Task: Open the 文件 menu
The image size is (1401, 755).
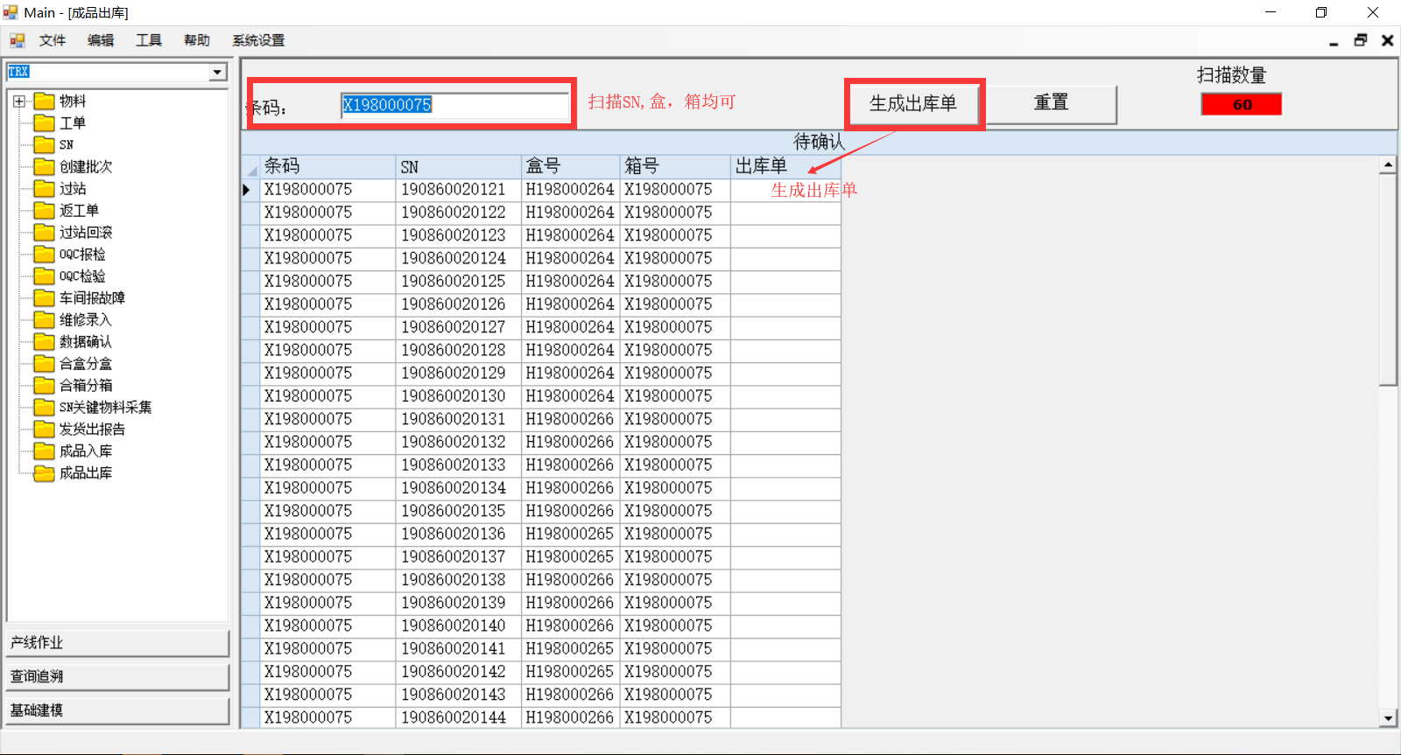Action: [x=52, y=40]
